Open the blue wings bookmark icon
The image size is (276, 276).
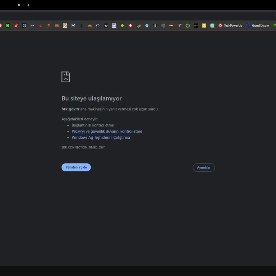click(x=73, y=26)
